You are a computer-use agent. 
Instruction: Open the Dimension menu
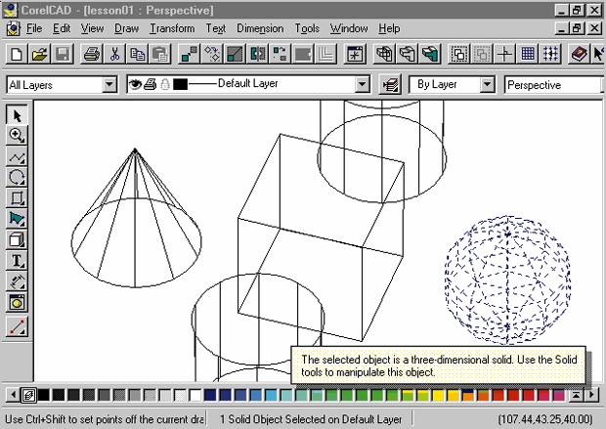click(260, 28)
